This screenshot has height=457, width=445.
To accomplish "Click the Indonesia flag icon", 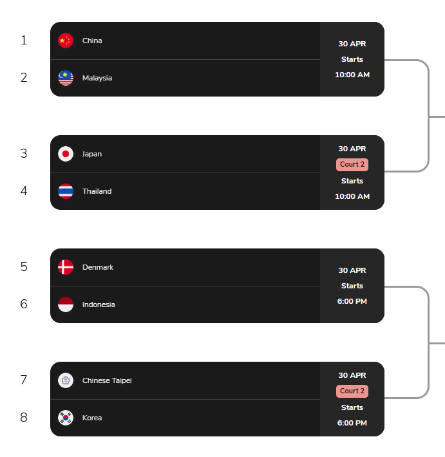I will (x=65, y=304).
